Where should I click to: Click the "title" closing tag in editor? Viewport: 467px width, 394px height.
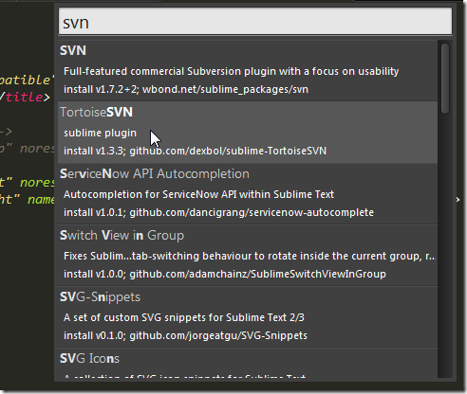tap(25, 97)
